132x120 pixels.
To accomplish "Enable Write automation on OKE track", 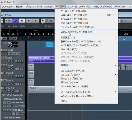I will [x=21, y=61].
